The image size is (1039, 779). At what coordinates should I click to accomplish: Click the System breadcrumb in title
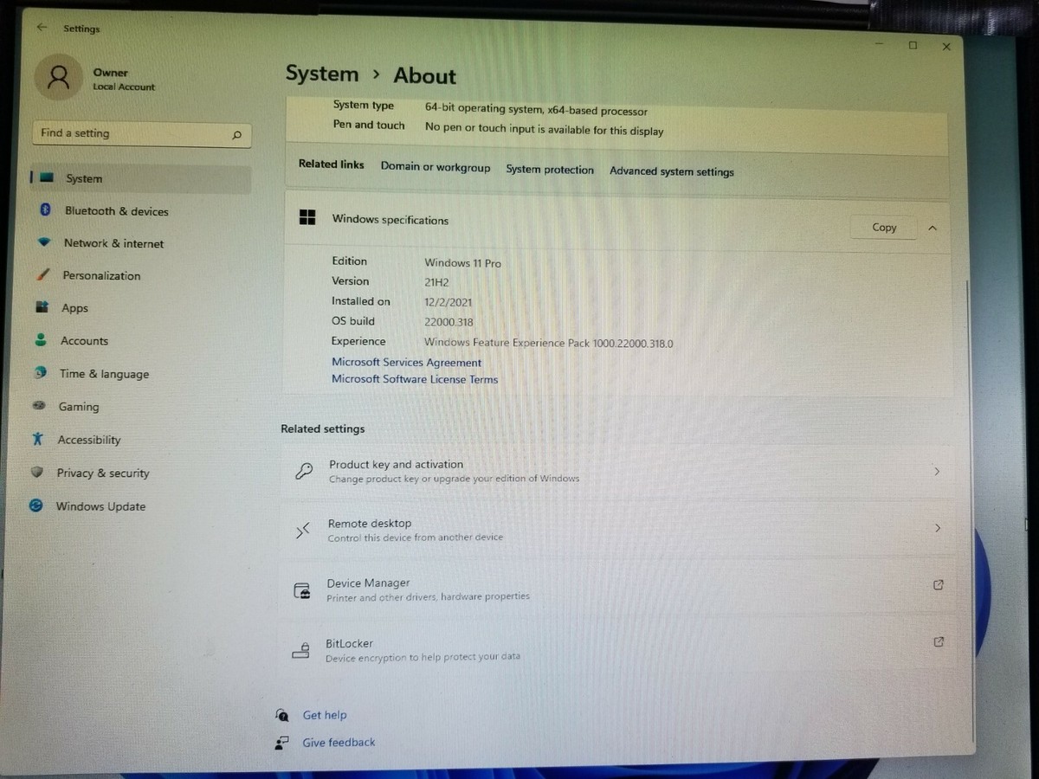point(322,74)
